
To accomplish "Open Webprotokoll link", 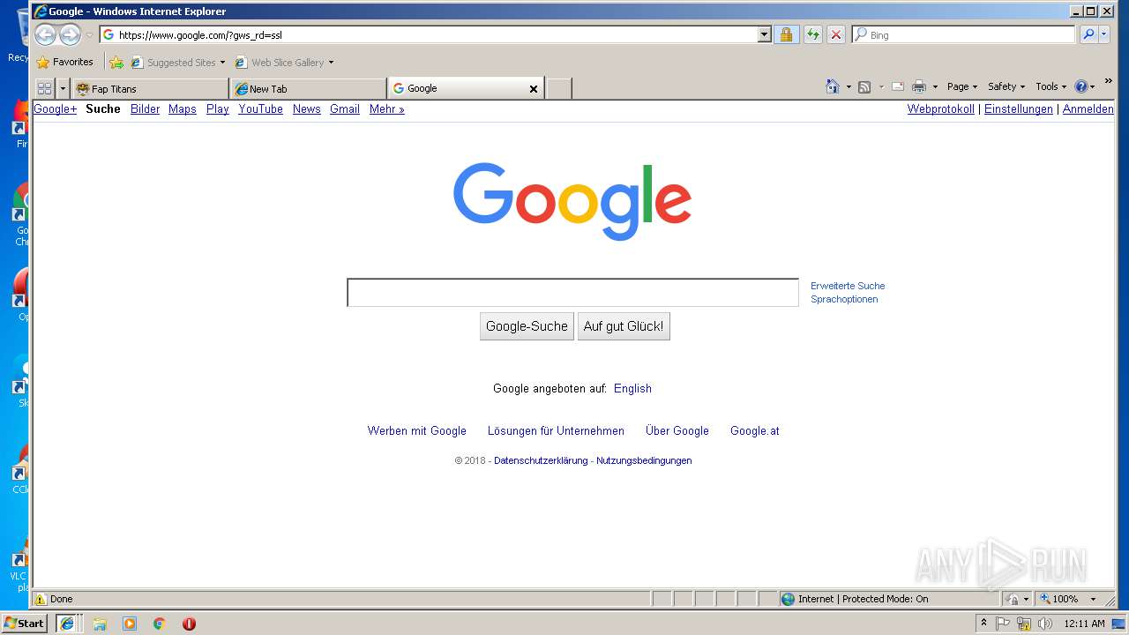I will coord(941,109).
